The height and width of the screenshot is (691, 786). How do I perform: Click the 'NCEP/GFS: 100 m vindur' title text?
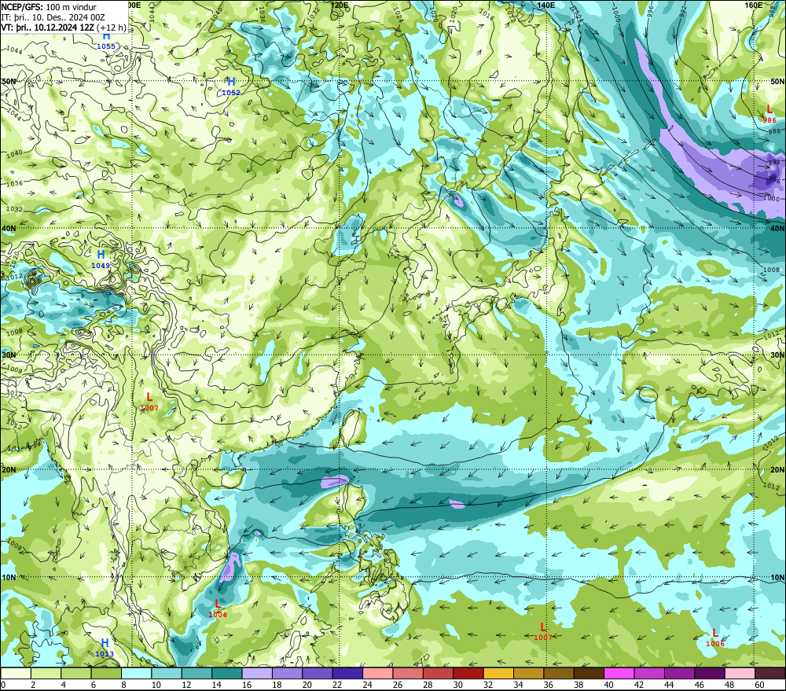pyautogui.click(x=49, y=7)
